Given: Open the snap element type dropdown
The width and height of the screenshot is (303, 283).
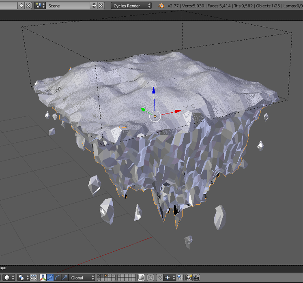Looking at the screenshot, I should tap(170, 278).
